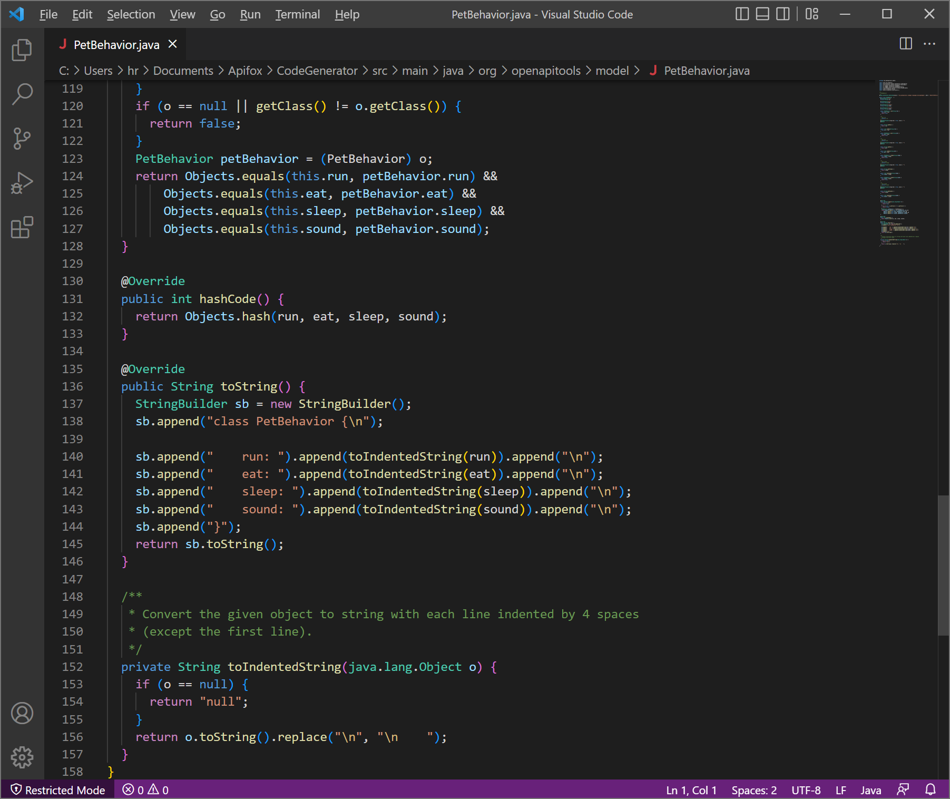The width and height of the screenshot is (950, 799).
Task: Open the Terminal menu
Action: pyautogui.click(x=298, y=14)
